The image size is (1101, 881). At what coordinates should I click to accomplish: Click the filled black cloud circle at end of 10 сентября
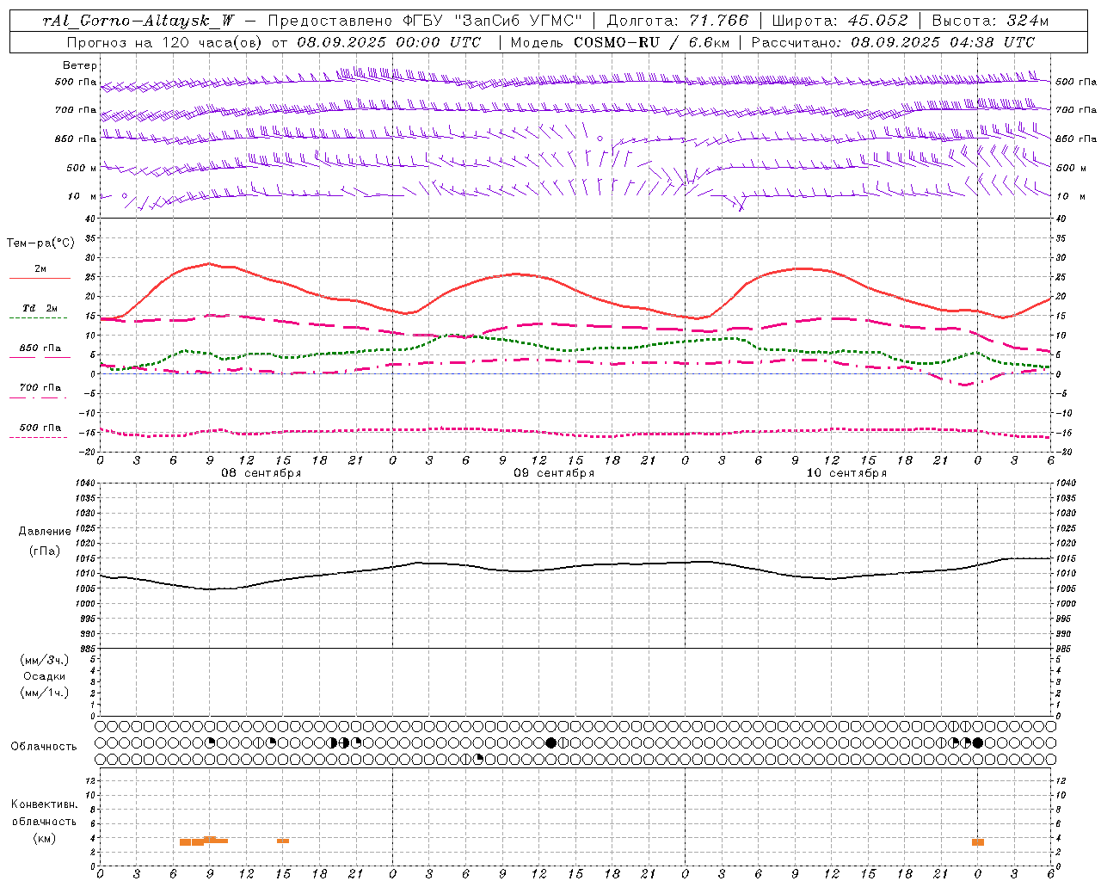(978, 742)
